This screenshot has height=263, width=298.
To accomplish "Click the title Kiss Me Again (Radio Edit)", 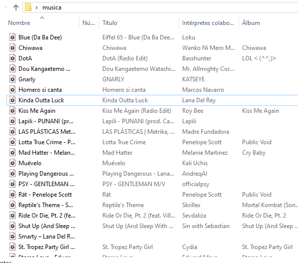I will pyautogui.click(x=137, y=111).
